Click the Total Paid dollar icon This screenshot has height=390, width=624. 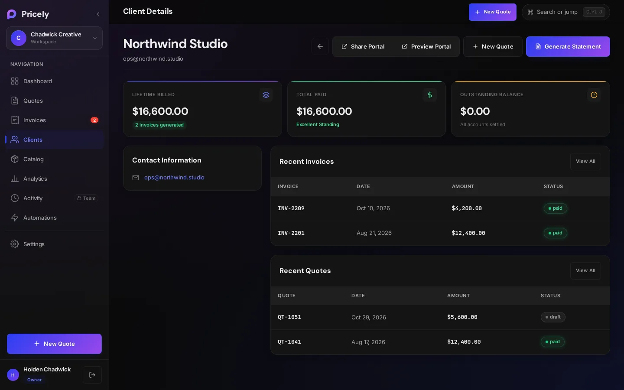point(430,95)
